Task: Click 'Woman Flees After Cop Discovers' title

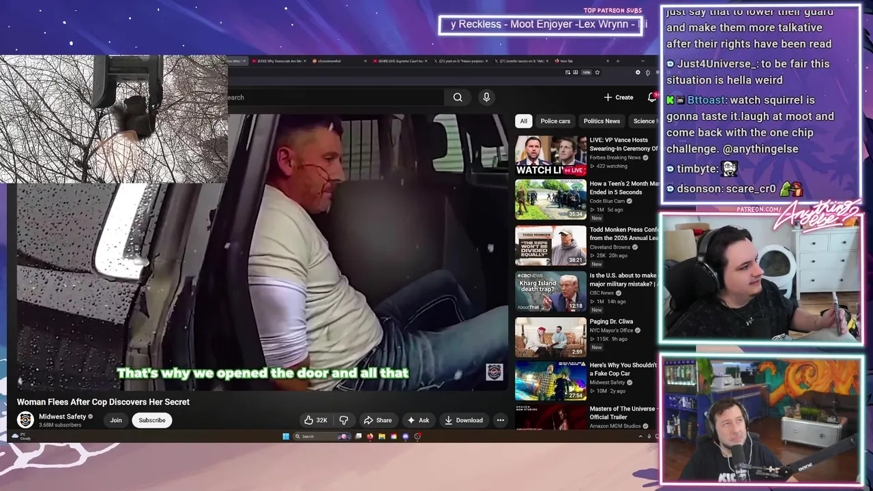Action: 103,402
